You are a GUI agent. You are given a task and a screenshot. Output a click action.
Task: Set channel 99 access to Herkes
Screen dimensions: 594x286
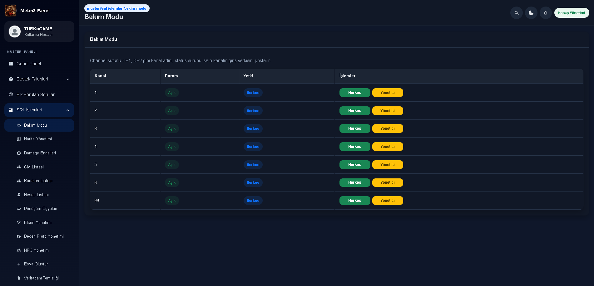[355, 201]
